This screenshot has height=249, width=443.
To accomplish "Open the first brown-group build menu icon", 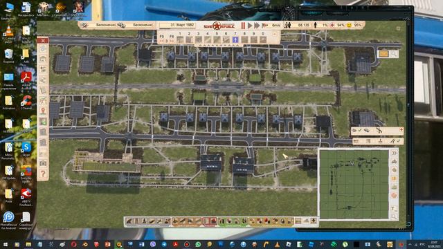I will [x=175, y=221].
